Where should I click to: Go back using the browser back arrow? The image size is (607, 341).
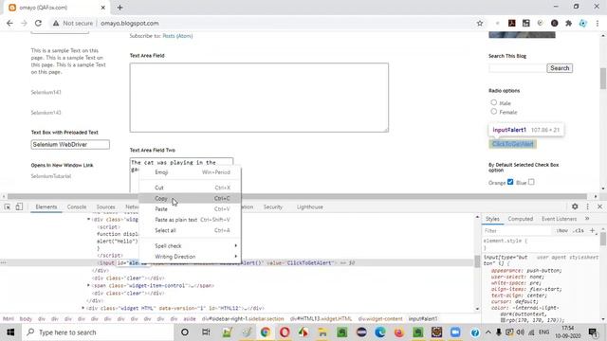point(9,23)
